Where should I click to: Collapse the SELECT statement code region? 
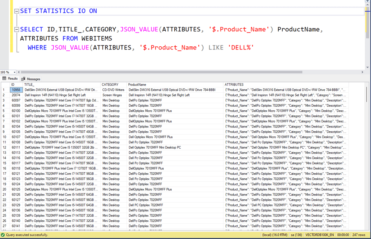[x=16, y=30]
